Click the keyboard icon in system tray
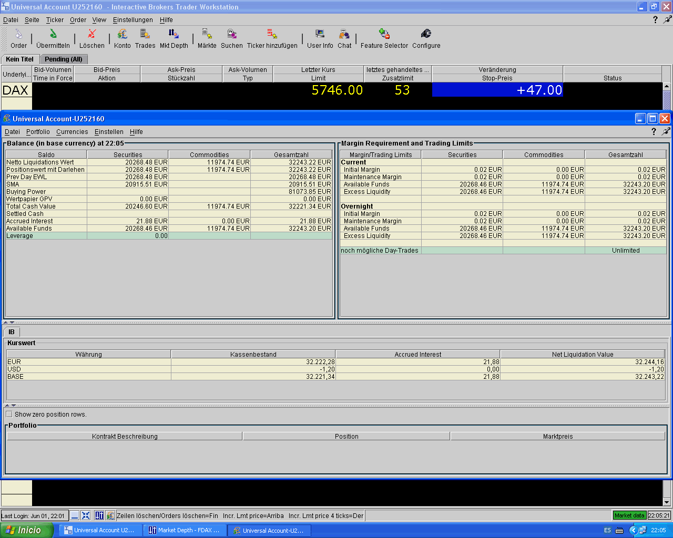The width and height of the screenshot is (673, 538). (619, 530)
